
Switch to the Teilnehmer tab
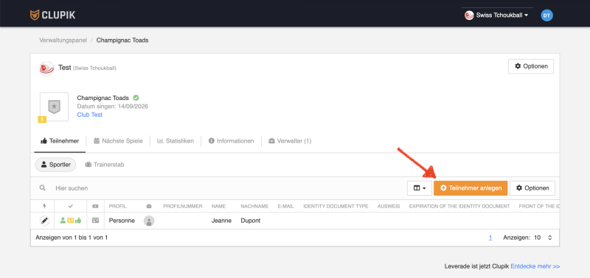[60, 141]
